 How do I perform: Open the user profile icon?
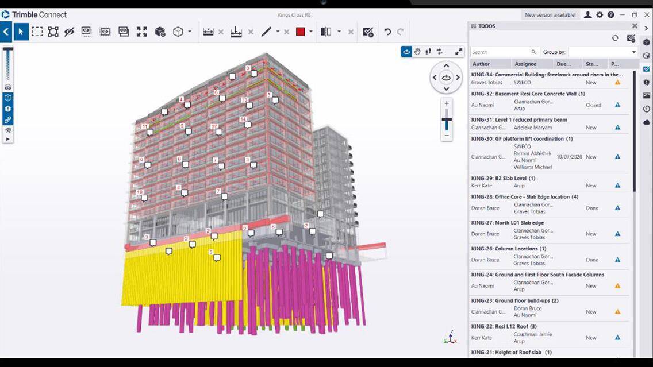587,14
